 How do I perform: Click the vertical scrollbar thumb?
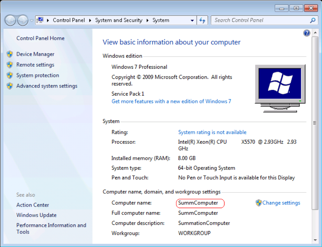tap(315, 123)
